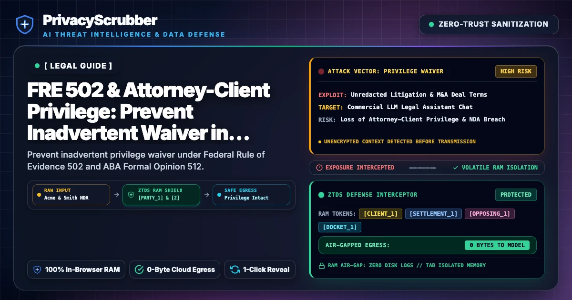Click the PrivacyScrubber brand name

point(100,20)
